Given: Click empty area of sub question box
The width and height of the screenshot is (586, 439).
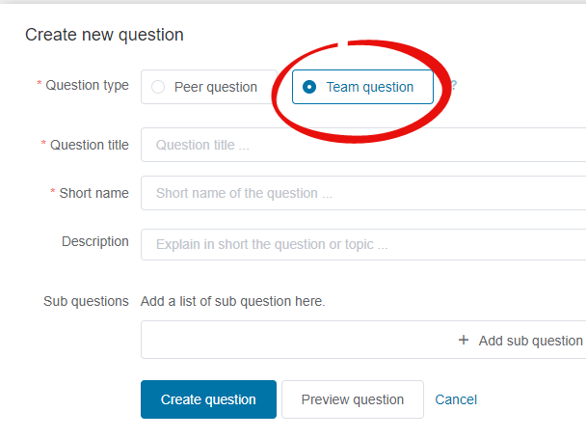Looking at the screenshot, I should tap(289, 341).
